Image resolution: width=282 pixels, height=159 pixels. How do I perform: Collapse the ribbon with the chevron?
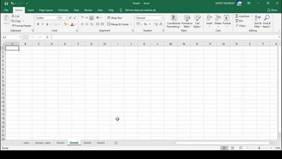coord(279,31)
